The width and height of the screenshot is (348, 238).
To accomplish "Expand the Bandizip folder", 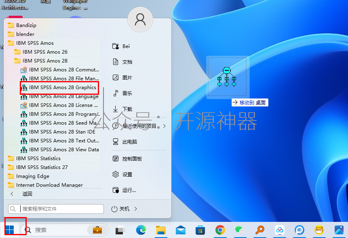I will click(22, 25).
